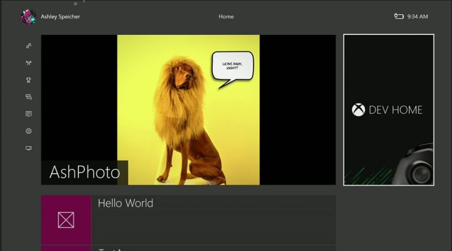Click the 9:34 AM clock

tap(417, 16)
